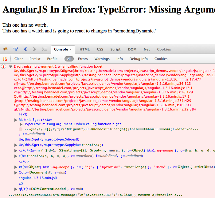Click the $checkUrlChange source code line

click(111, 129)
